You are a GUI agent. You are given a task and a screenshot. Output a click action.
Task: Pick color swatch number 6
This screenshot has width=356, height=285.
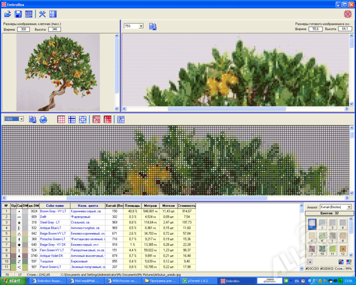321,237
